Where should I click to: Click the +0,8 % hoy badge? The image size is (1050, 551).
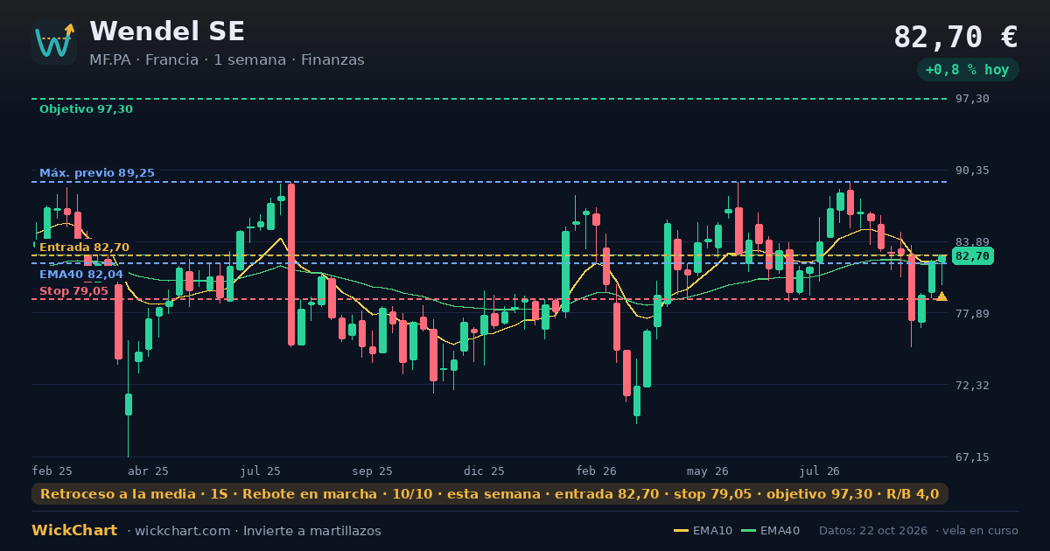pyautogui.click(x=968, y=69)
